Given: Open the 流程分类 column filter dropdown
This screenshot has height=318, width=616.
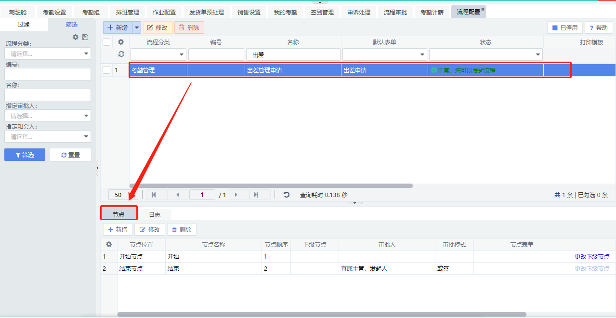Looking at the screenshot, I should click(x=182, y=54).
